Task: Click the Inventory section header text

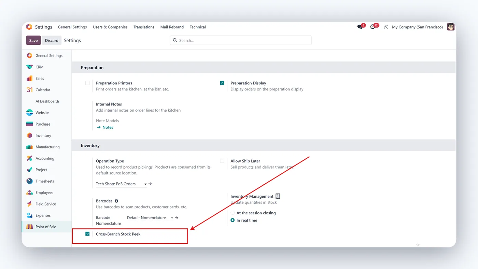Action: (x=90, y=145)
